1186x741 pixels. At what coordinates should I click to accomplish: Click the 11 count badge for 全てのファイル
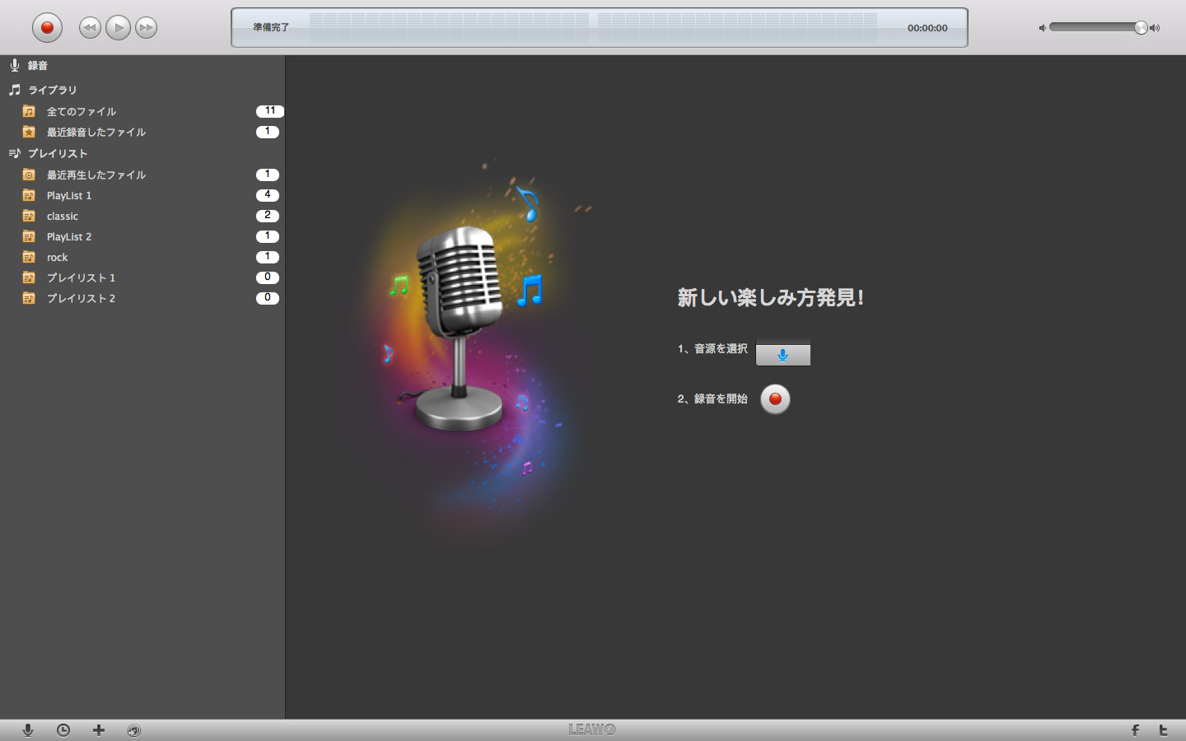tap(270, 111)
